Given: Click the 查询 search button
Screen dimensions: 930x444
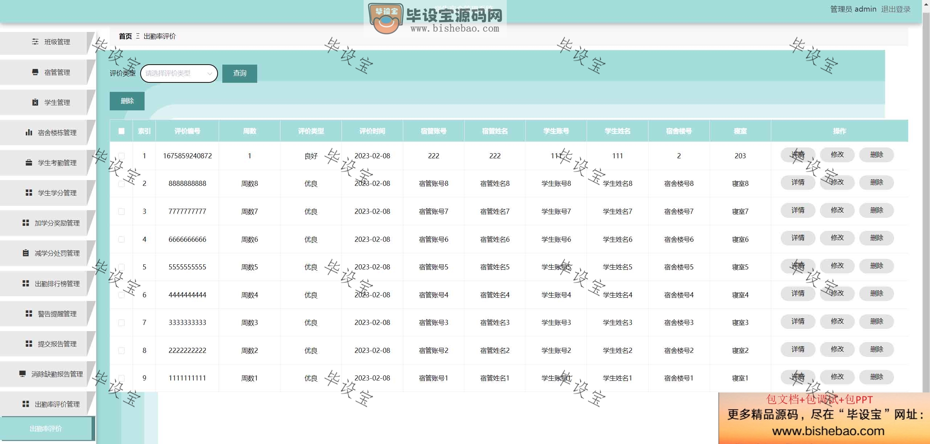Looking at the screenshot, I should (239, 73).
